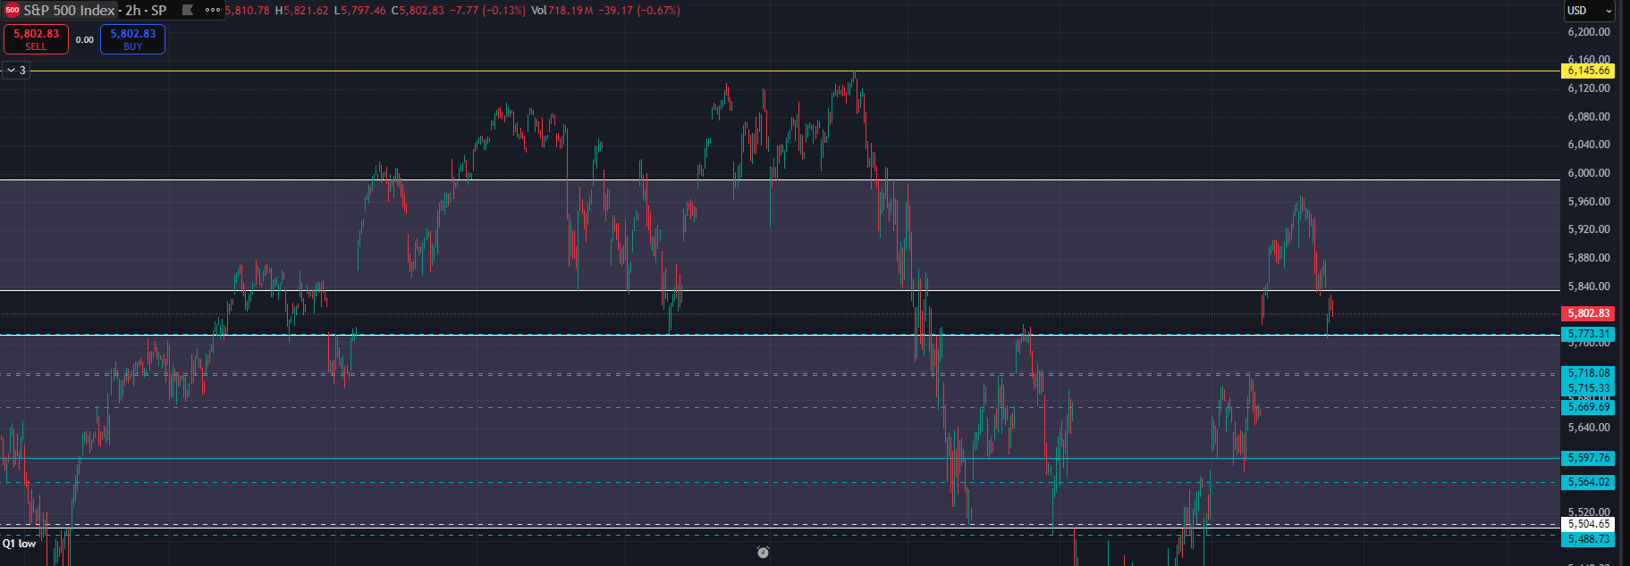Click the 6,040.00 price scale value
Screen dimensions: 1630x566
point(1588,145)
